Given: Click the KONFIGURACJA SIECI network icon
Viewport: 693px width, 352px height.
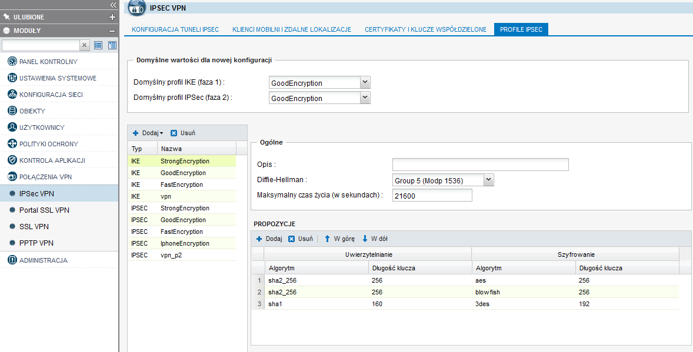Looking at the screenshot, I should tap(12, 94).
